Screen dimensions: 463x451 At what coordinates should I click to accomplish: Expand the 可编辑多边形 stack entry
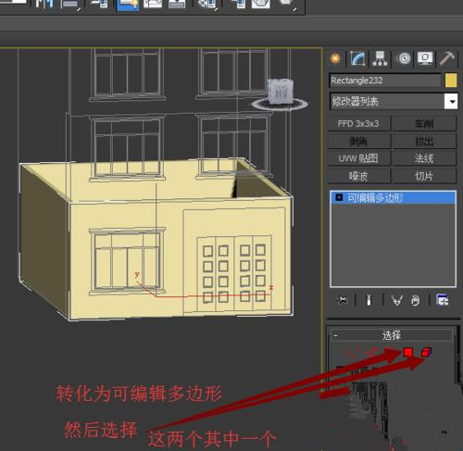pos(339,197)
